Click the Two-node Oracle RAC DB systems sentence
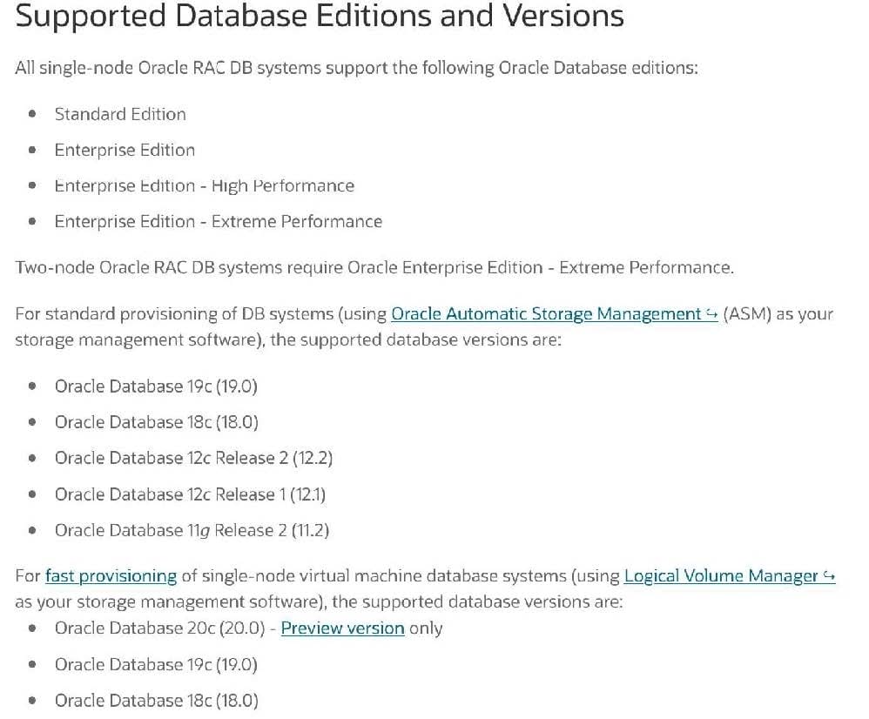The image size is (869, 719). click(374, 267)
